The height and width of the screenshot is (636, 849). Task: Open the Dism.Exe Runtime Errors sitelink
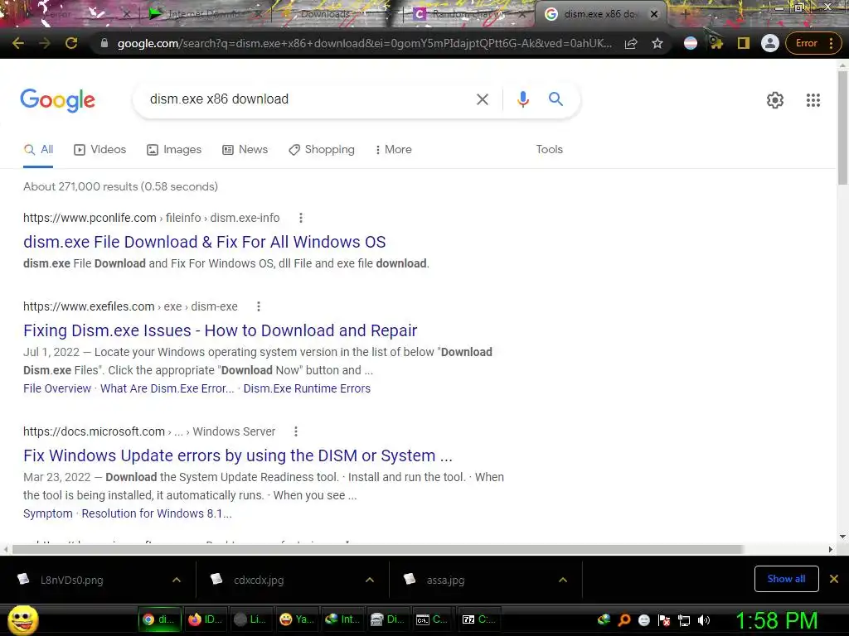(307, 388)
